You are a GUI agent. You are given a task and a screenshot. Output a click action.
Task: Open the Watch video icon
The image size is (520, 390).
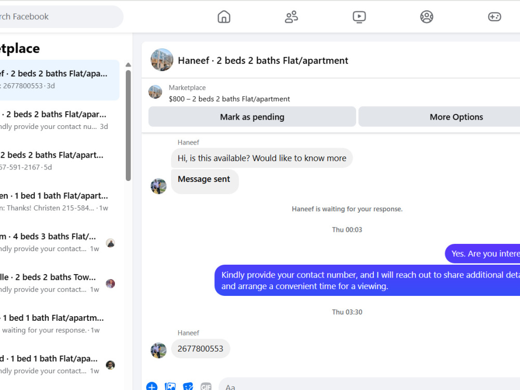(x=359, y=17)
